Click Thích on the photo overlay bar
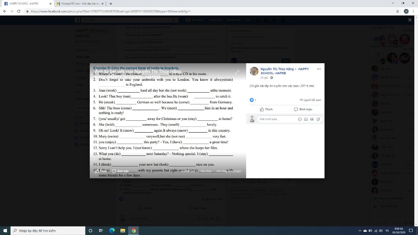Image resolution: width=418 pixels, height=235 pixels. coord(101,171)
